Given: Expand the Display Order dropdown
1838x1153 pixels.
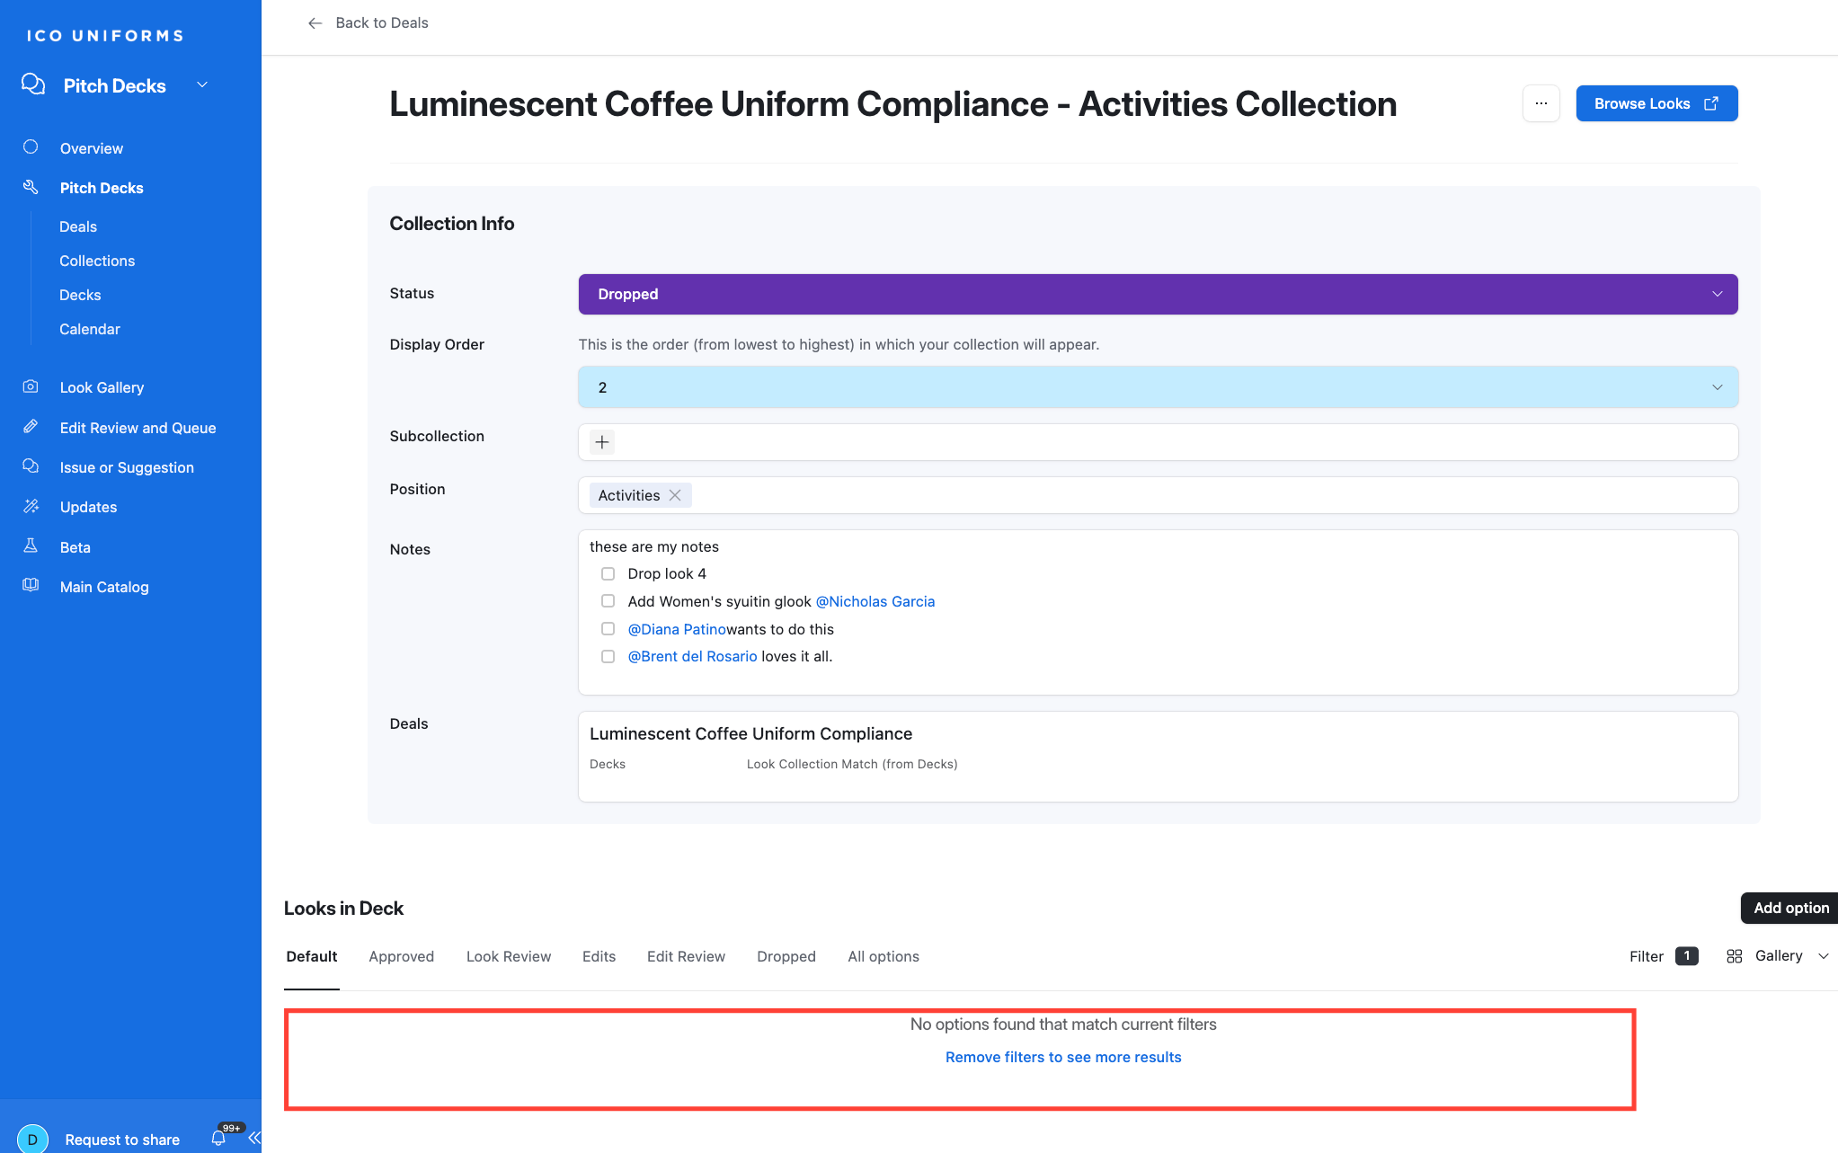Looking at the screenshot, I should [x=1157, y=387].
